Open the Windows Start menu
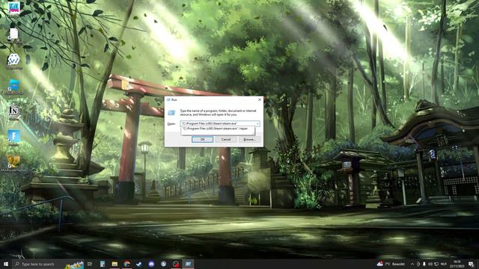The height and width of the screenshot is (269, 479). point(6,264)
